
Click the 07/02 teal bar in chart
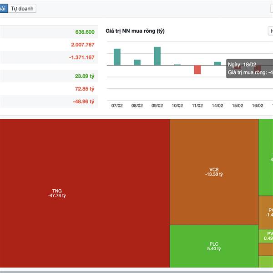(x=117, y=57)
